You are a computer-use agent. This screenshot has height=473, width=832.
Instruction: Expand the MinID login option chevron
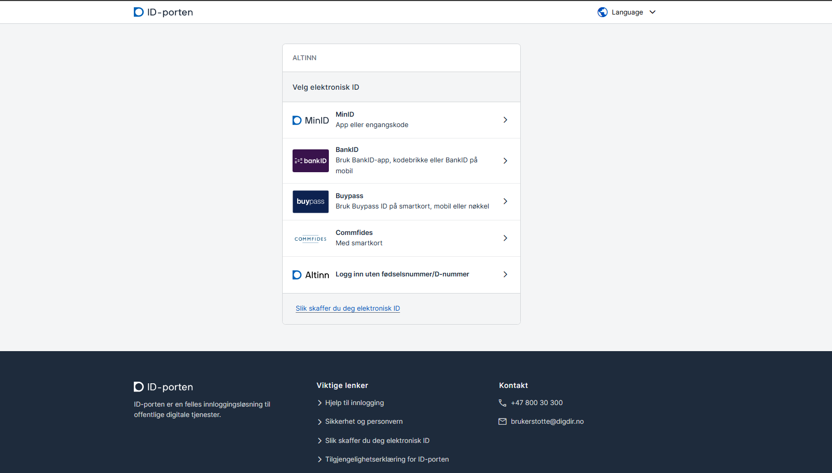pyautogui.click(x=505, y=120)
